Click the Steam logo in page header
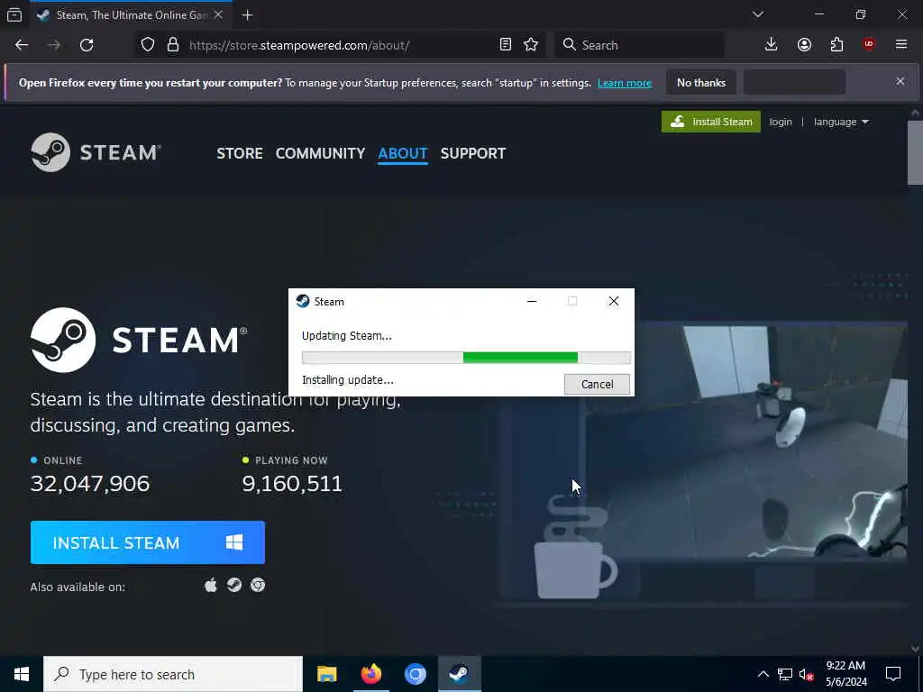 pyautogui.click(x=96, y=152)
